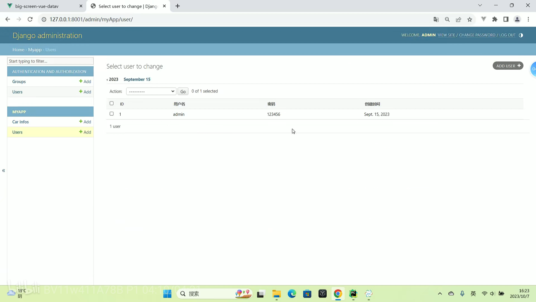Click the LOG OUT link
The width and height of the screenshot is (536, 302).
click(507, 35)
